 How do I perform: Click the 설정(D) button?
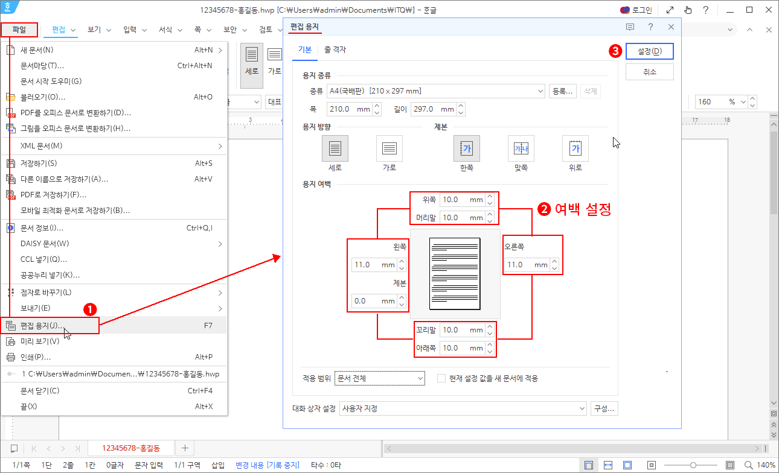click(649, 51)
